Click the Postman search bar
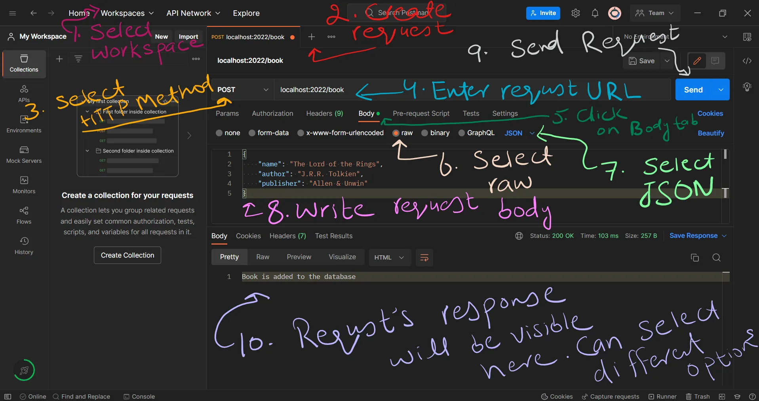This screenshot has width=759, height=401. pos(397,13)
